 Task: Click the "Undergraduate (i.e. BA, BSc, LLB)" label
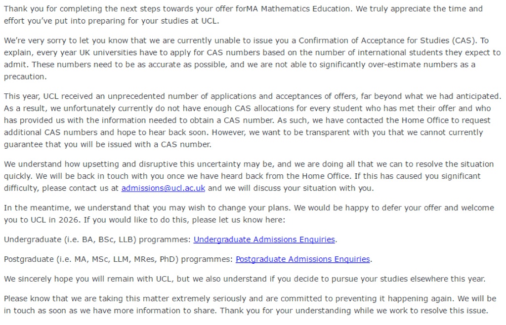(71, 240)
